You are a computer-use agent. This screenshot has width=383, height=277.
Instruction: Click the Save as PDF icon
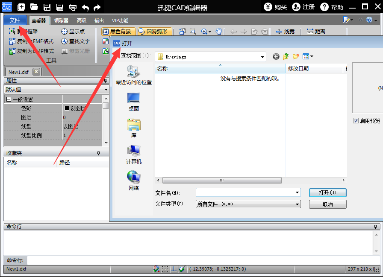[x=60, y=7]
